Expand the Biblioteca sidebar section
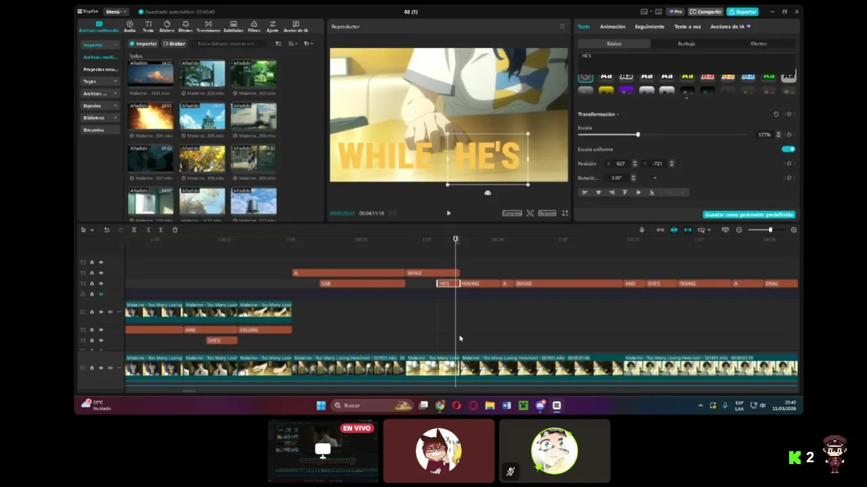 [x=100, y=118]
